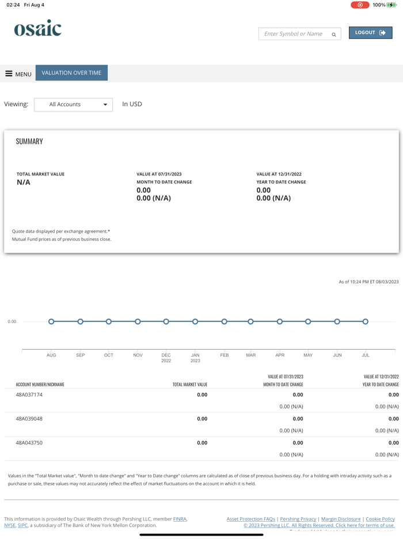
Task: Select the Valuation Over Time tab
Action: tap(71, 73)
